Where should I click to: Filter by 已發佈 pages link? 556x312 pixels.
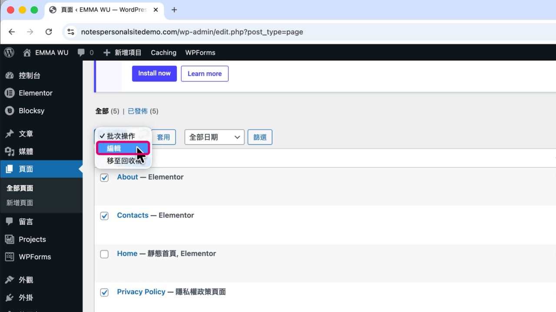[x=138, y=111]
